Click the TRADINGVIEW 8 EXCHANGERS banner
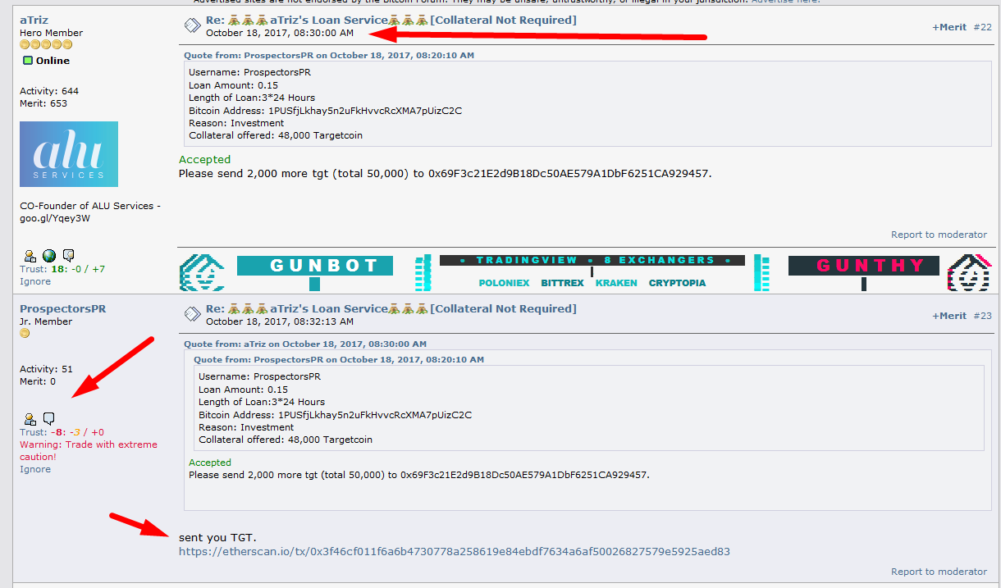 point(592,260)
